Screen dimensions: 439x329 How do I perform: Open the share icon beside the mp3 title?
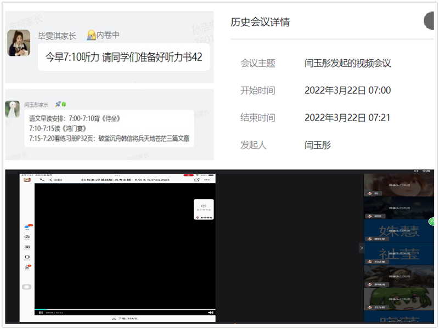click(196, 179)
